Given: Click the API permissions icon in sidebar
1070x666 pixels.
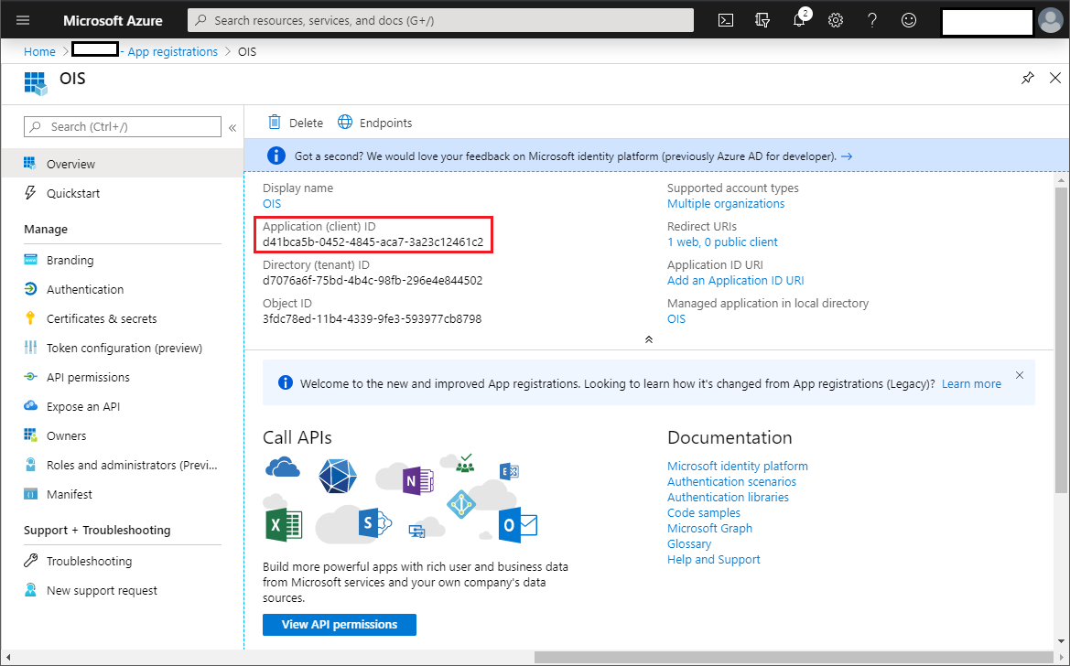Looking at the screenshot, I should tap(30, 377).
